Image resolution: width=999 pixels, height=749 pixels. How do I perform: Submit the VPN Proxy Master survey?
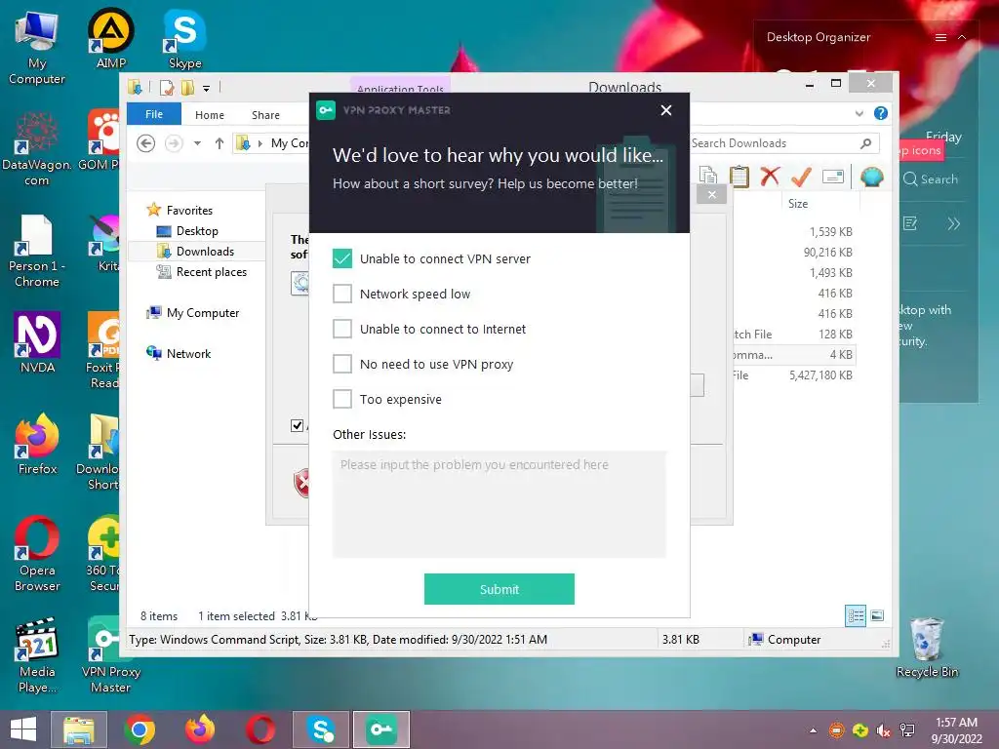[x=499, y=589]
